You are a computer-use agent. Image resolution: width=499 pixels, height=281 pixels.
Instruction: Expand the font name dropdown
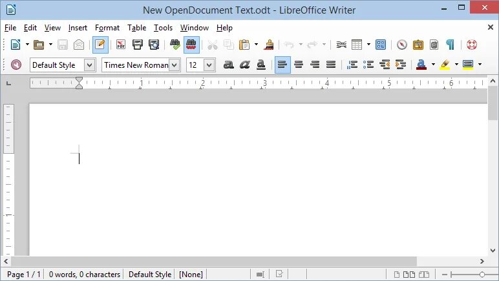pos(175,65)
